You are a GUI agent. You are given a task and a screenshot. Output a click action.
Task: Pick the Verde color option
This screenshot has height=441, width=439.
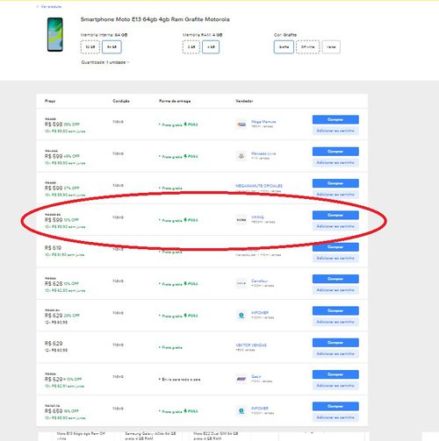[331, 46]
